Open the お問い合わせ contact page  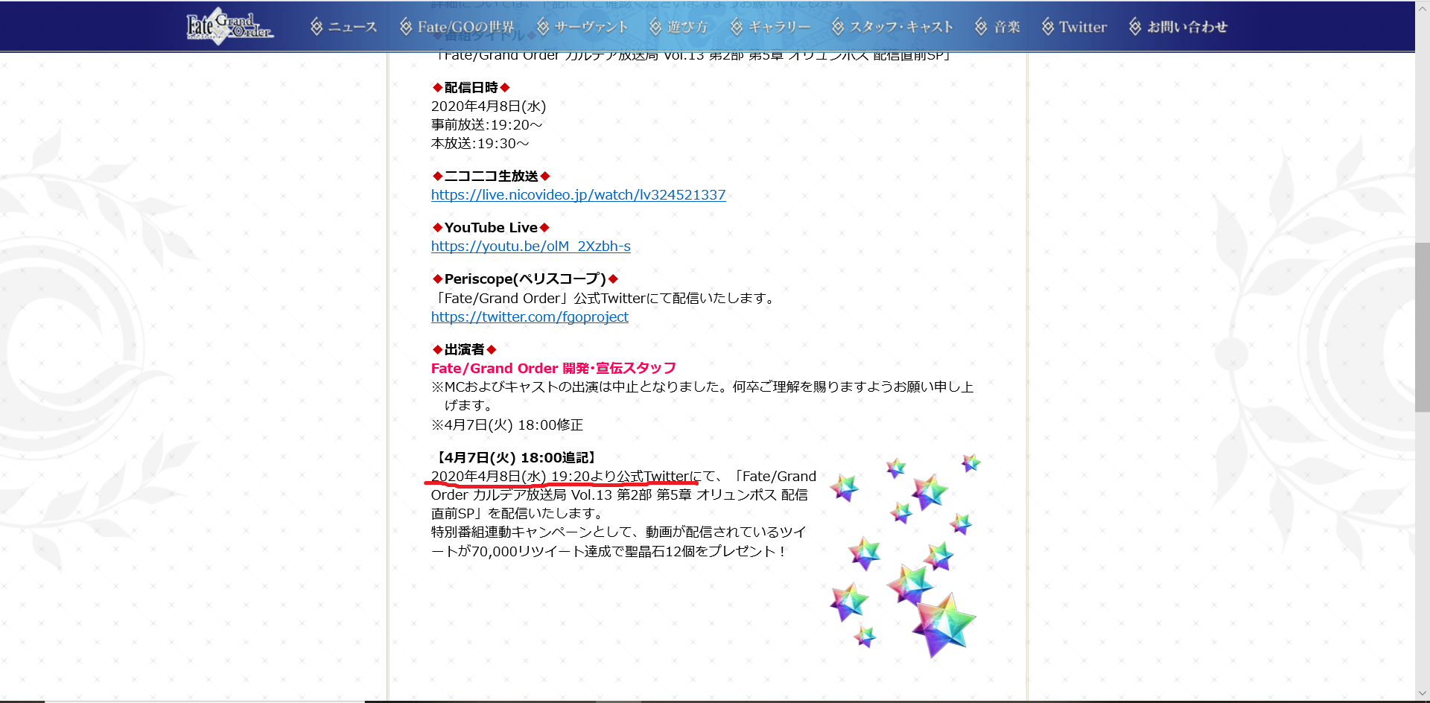coord(1187,27)
